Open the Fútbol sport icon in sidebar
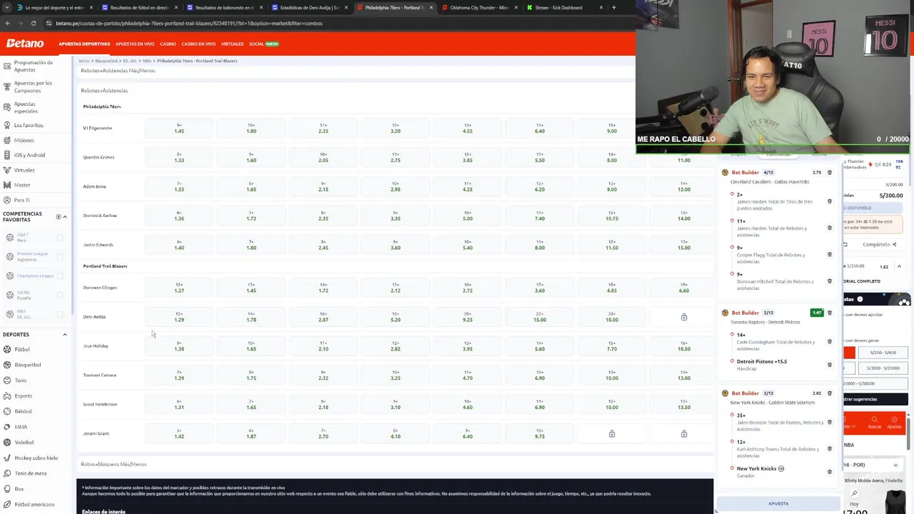Image resolution: width=914 pixels, height=514 pixels. pyautogui.click(x=7, y=349)
